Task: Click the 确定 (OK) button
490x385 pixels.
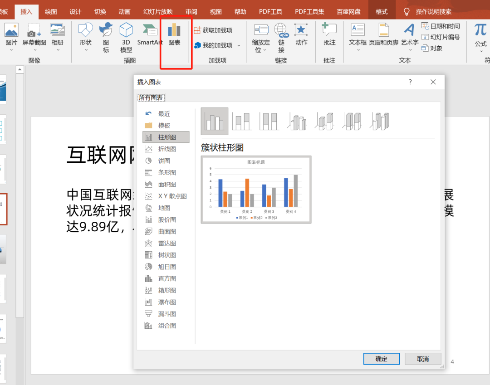Action: 381,359
